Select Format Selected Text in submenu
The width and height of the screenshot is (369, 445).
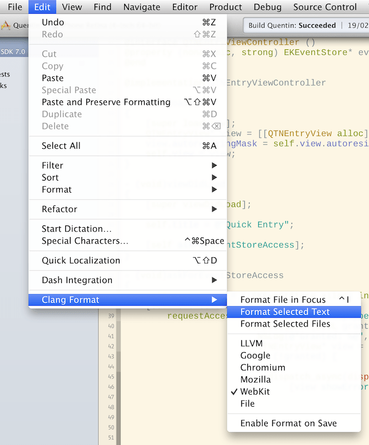tap(284, 312)
